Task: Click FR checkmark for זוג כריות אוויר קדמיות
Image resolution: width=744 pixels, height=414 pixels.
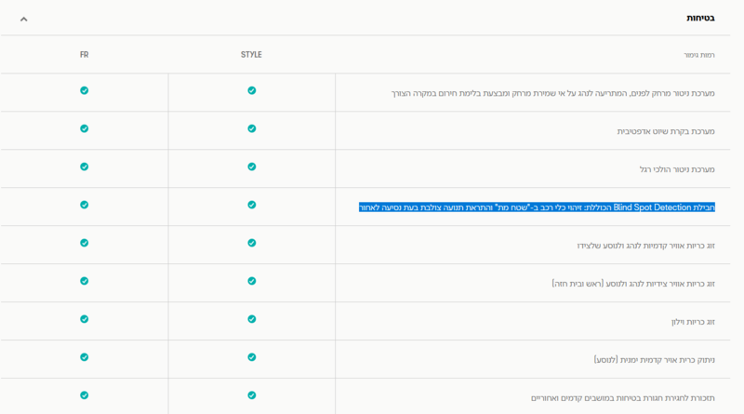Action: [84, 243]
